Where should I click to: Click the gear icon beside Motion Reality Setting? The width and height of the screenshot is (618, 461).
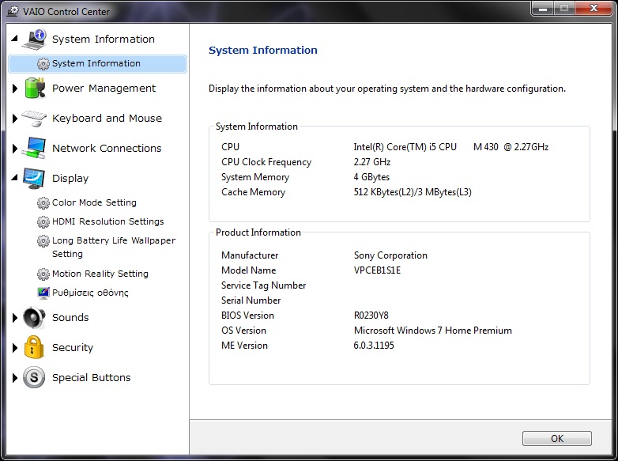(43, 274)
